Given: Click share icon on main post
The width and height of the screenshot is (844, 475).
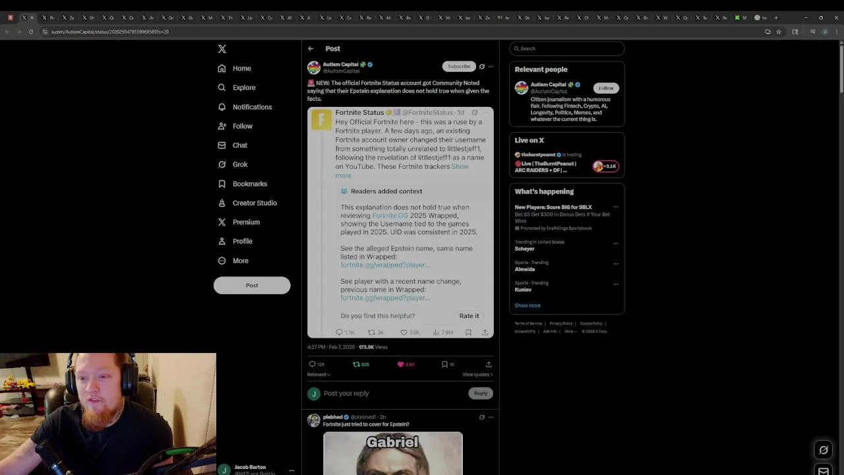Looking at the screenshot, I should (x=489, y=364).
